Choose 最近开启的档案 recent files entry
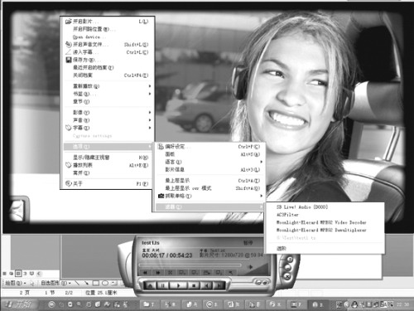Viewport: 414px width, 311px height. [x=108, y=67]
